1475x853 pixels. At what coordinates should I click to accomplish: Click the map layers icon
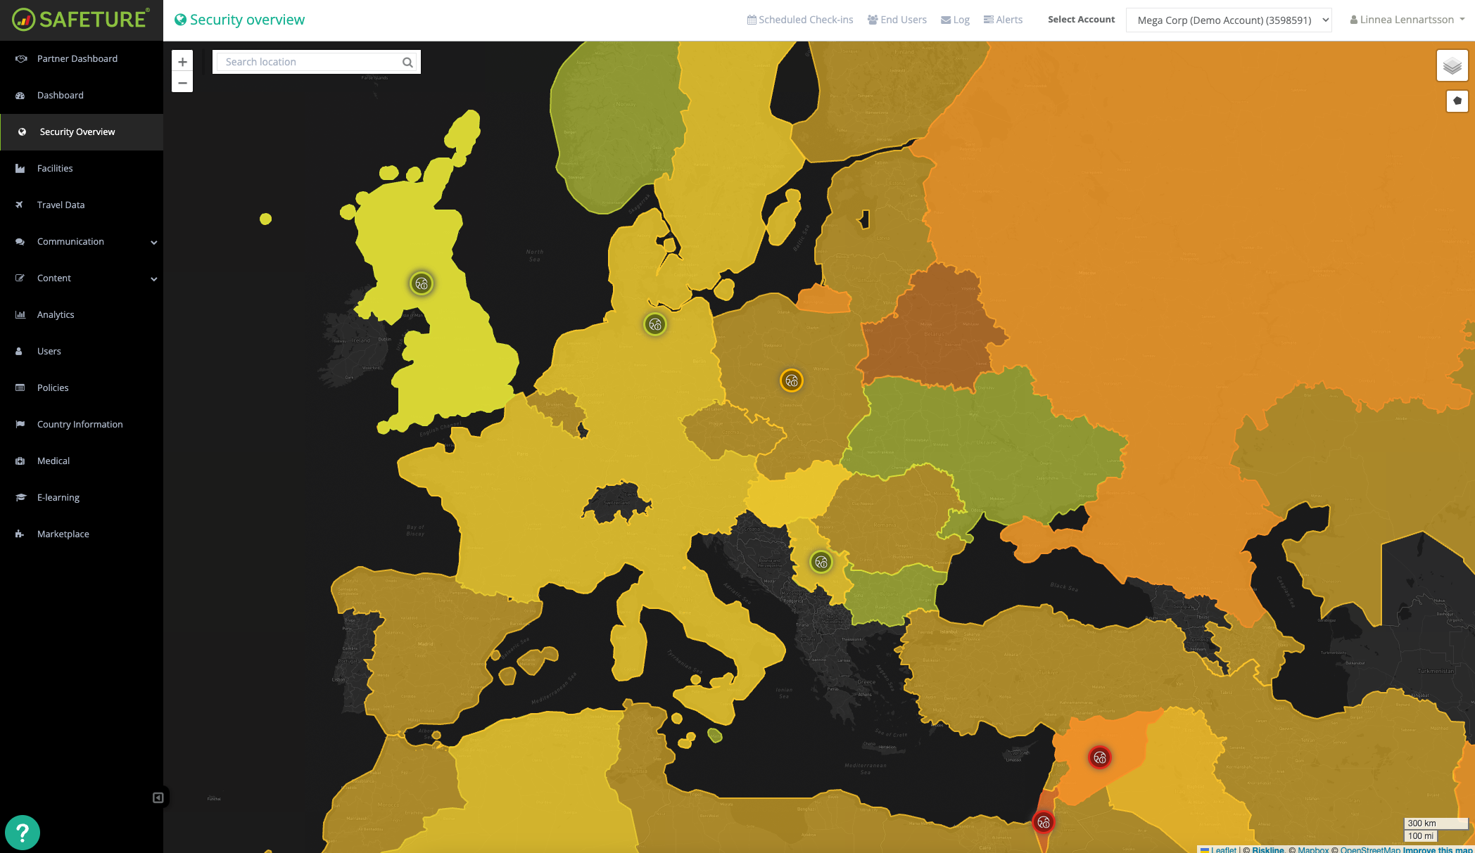click(x=1452, y=66)
